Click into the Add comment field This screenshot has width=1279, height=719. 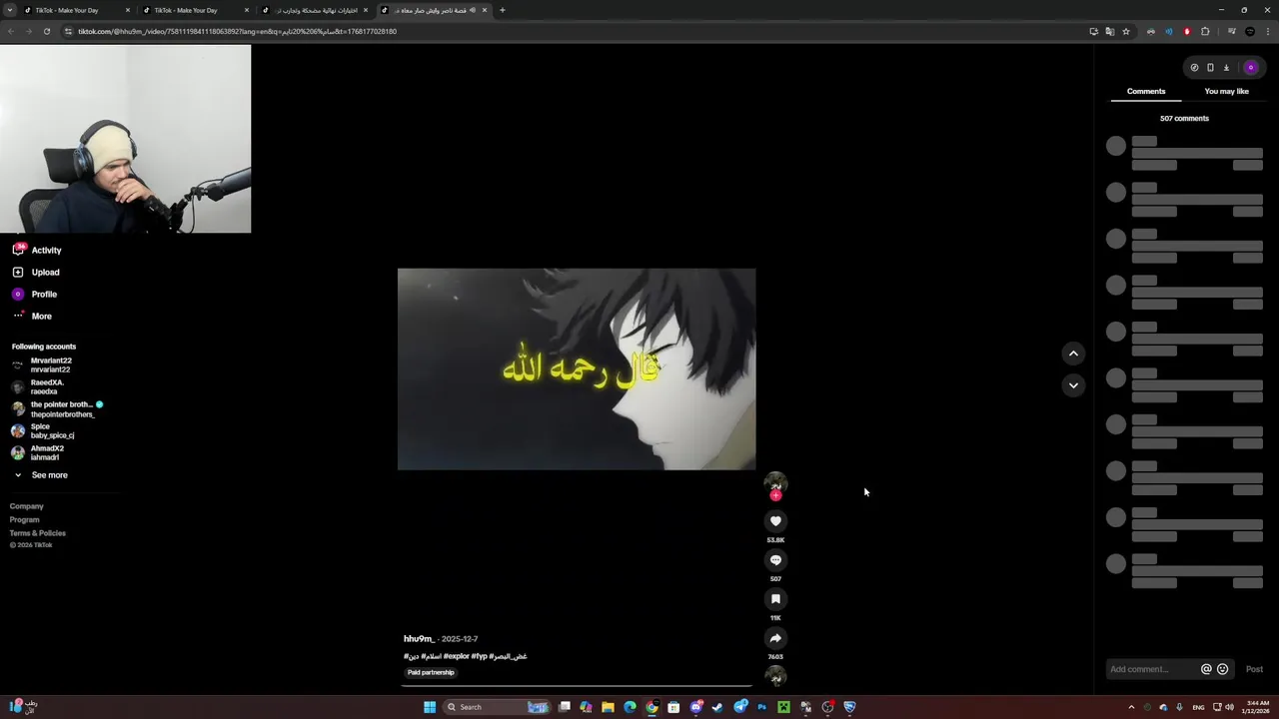point(1152,669)
